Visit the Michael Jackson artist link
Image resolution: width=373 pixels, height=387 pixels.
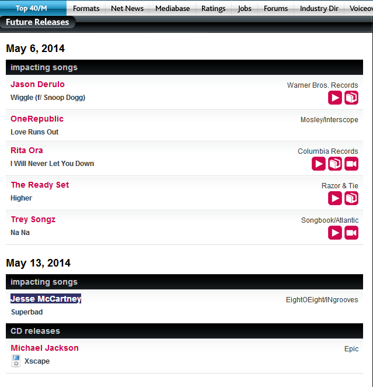[44, 348]
